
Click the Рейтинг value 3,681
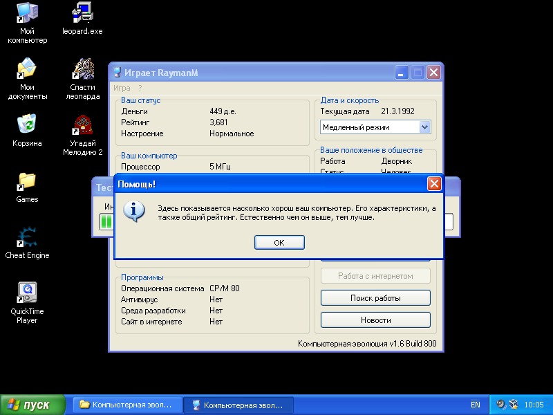pyautogui.click(x=218, y=122)
